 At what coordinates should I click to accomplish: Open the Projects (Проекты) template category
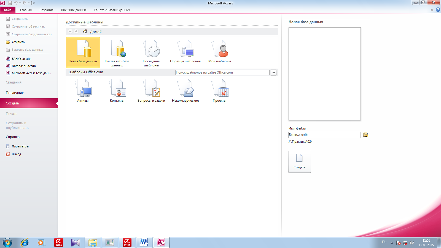[220, 91]
